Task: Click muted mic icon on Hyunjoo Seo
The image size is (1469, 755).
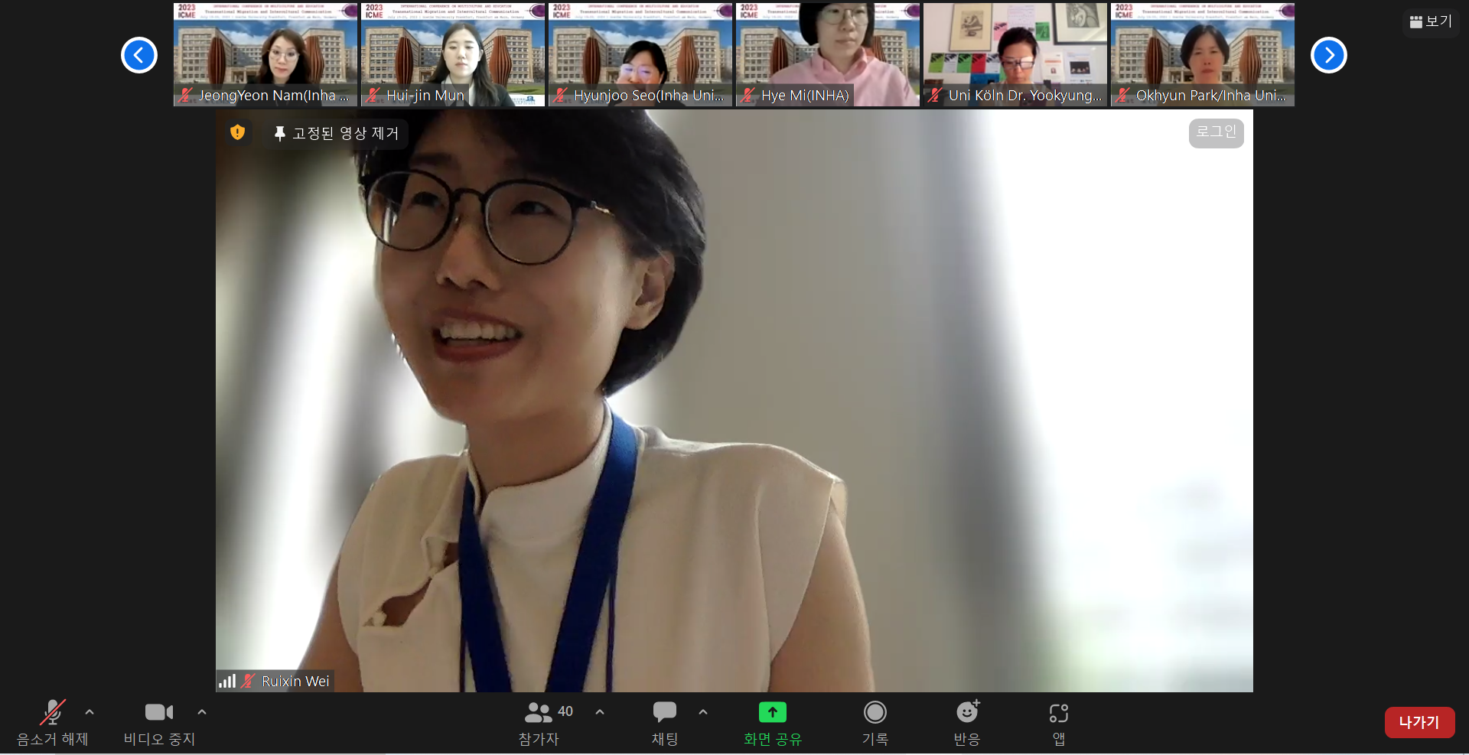Action: click(561, 96)
